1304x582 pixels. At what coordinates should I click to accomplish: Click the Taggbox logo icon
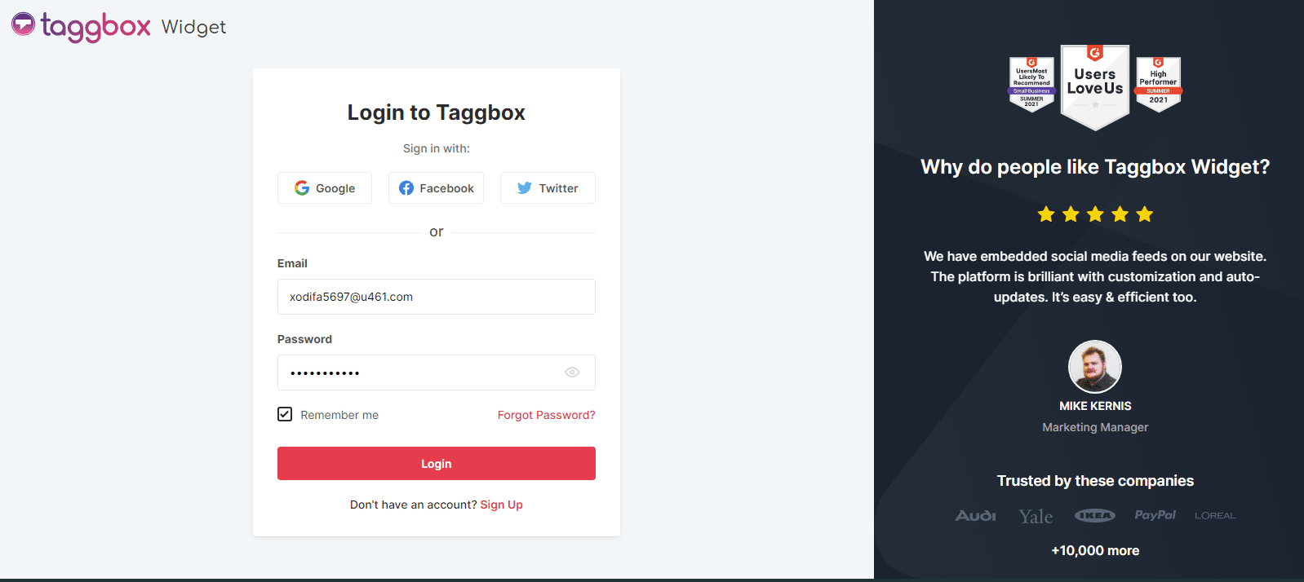(x=24, y=24)
